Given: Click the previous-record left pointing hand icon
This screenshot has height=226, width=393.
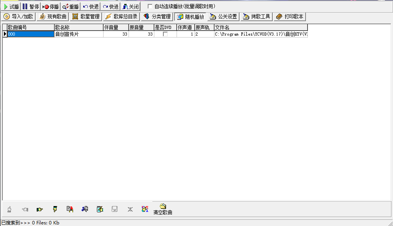Looking at the screenshot, I should [25, 209].
